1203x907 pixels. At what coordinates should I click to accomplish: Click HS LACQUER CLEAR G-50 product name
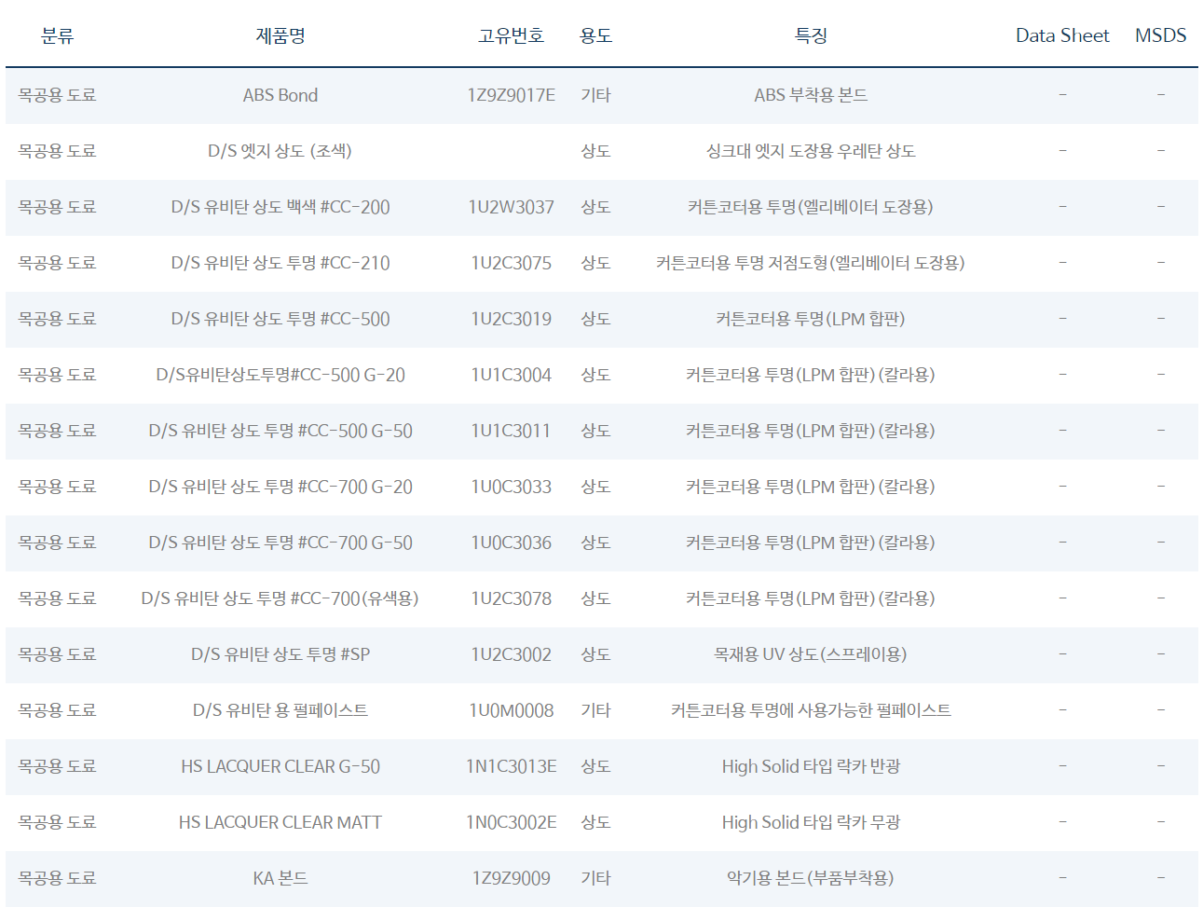click(280, 766)
